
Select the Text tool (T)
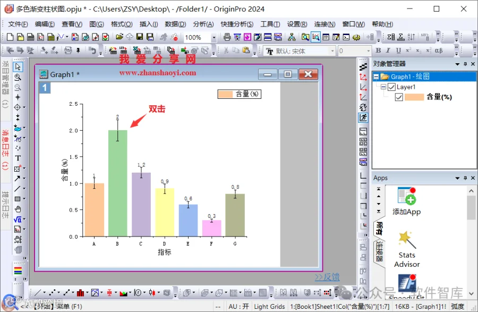click(x=18, y=158)
